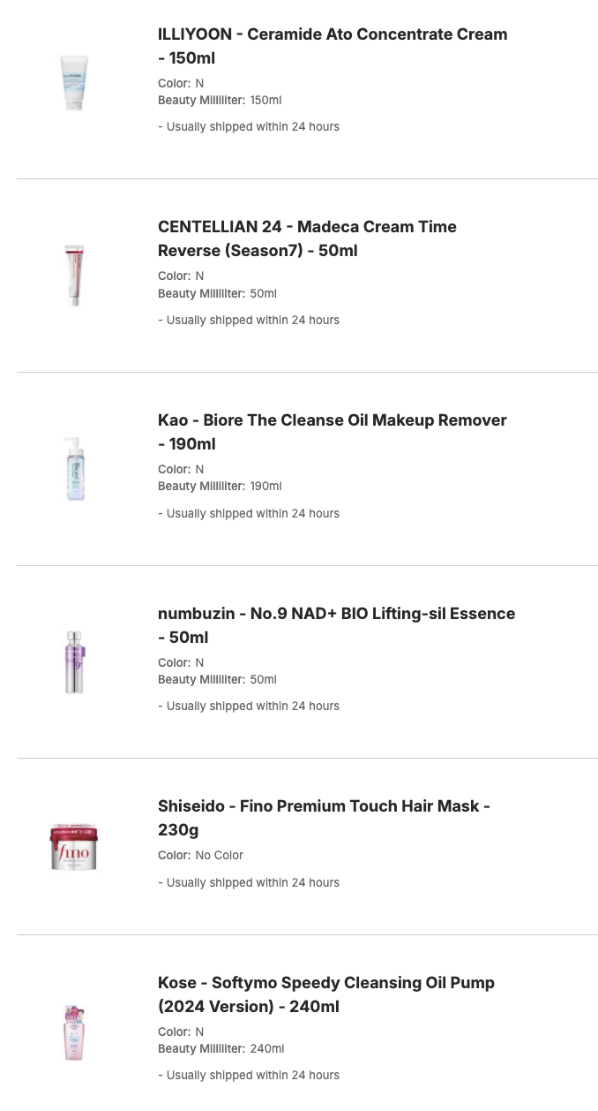This screenshot has height=1111, width=598.
Task: Click the ILLIYOON 150ml Beauty Milliliter value
Action: [265, 101]
